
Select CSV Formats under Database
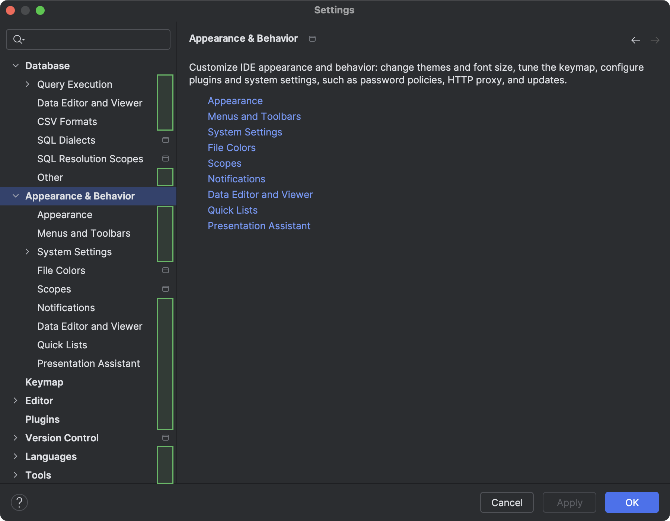pos(67,121)
